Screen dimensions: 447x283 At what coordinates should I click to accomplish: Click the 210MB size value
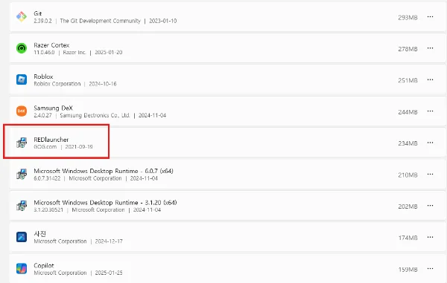click(408, 175)
